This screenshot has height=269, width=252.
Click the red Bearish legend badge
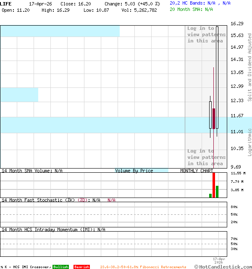point(81,267)
